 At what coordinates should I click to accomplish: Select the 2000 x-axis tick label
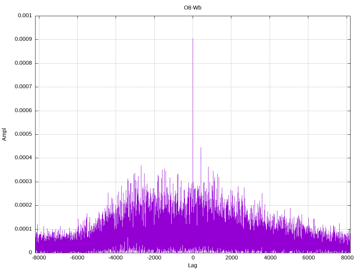pyautogui.click(x=231, y=258)
